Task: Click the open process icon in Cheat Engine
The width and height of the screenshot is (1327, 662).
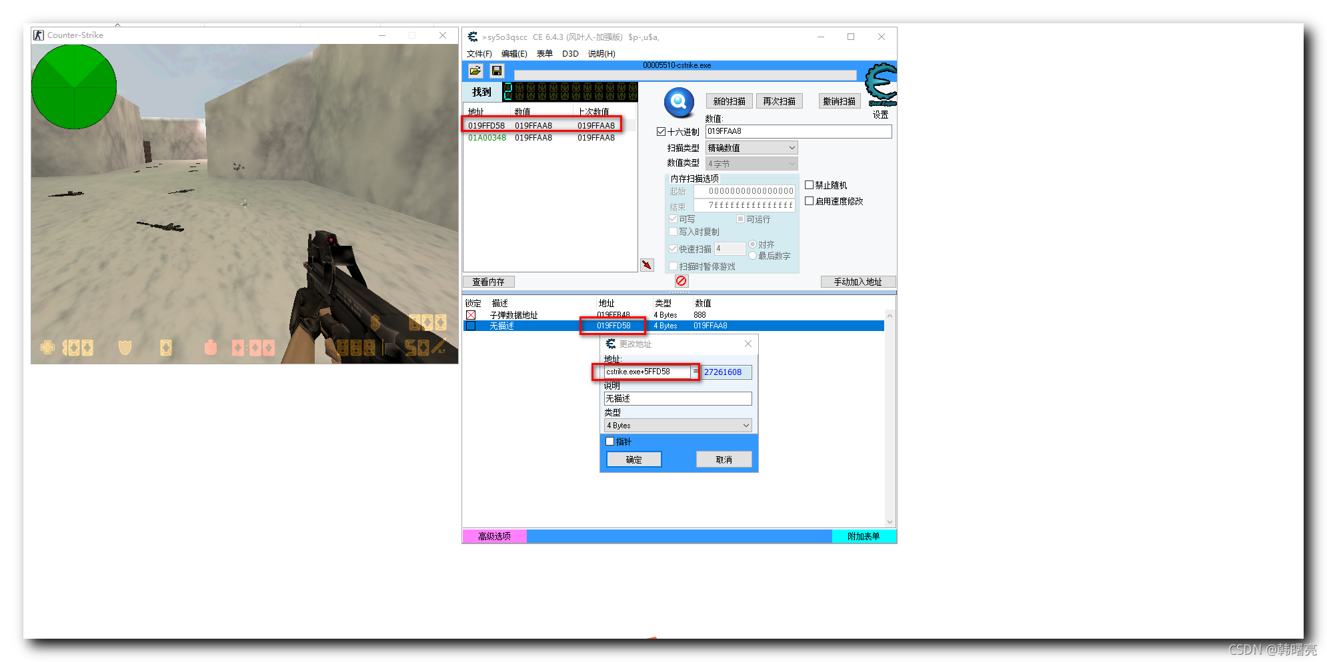Action: click(475, 71)
